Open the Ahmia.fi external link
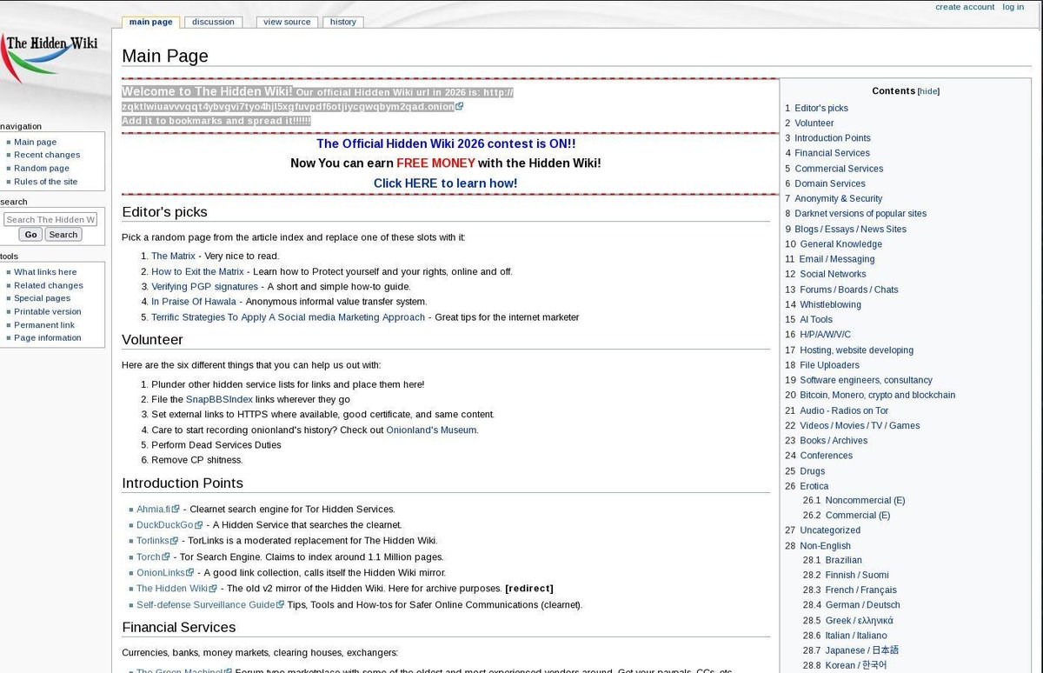The width and height of the screenshot is (1043, 673). coord(157,509)
